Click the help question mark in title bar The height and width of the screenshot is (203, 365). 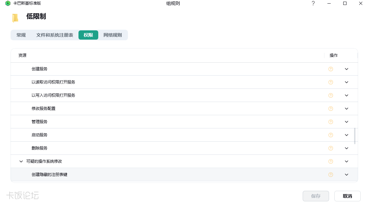point(313,3)
